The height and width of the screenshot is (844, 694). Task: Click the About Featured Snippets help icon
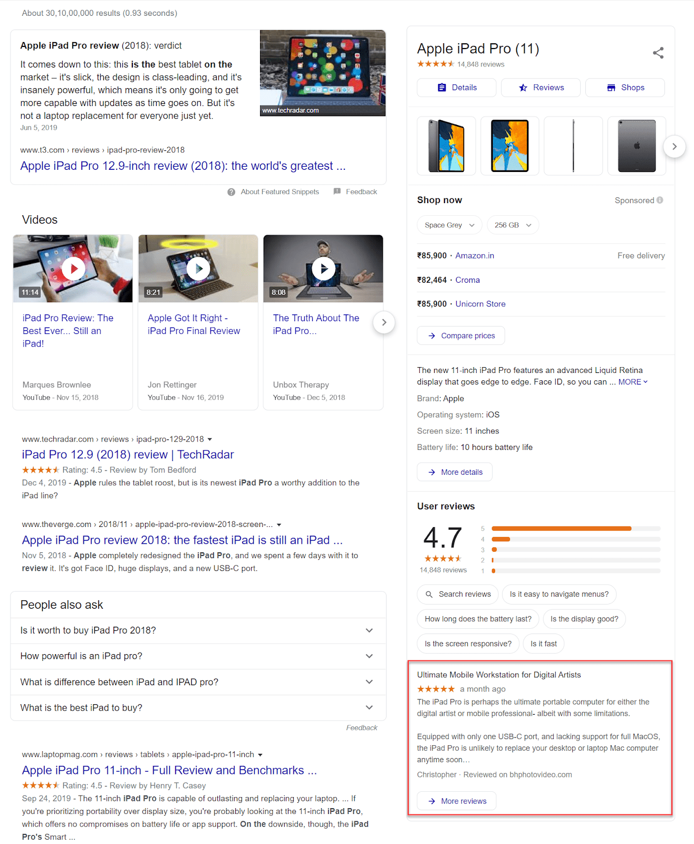coord(231,192)
